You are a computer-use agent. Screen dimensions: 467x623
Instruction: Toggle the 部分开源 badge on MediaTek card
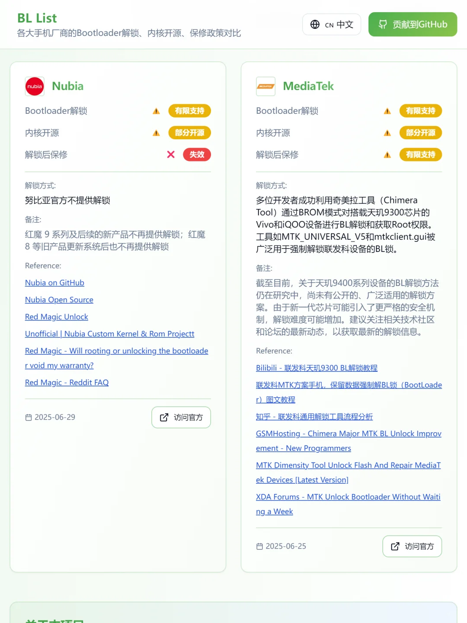pyautogui.click(x=420, y=133)
